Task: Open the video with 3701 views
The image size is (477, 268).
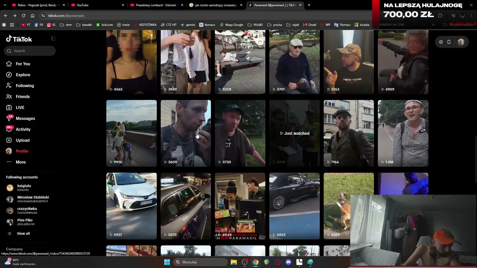Action: (294, 62)
